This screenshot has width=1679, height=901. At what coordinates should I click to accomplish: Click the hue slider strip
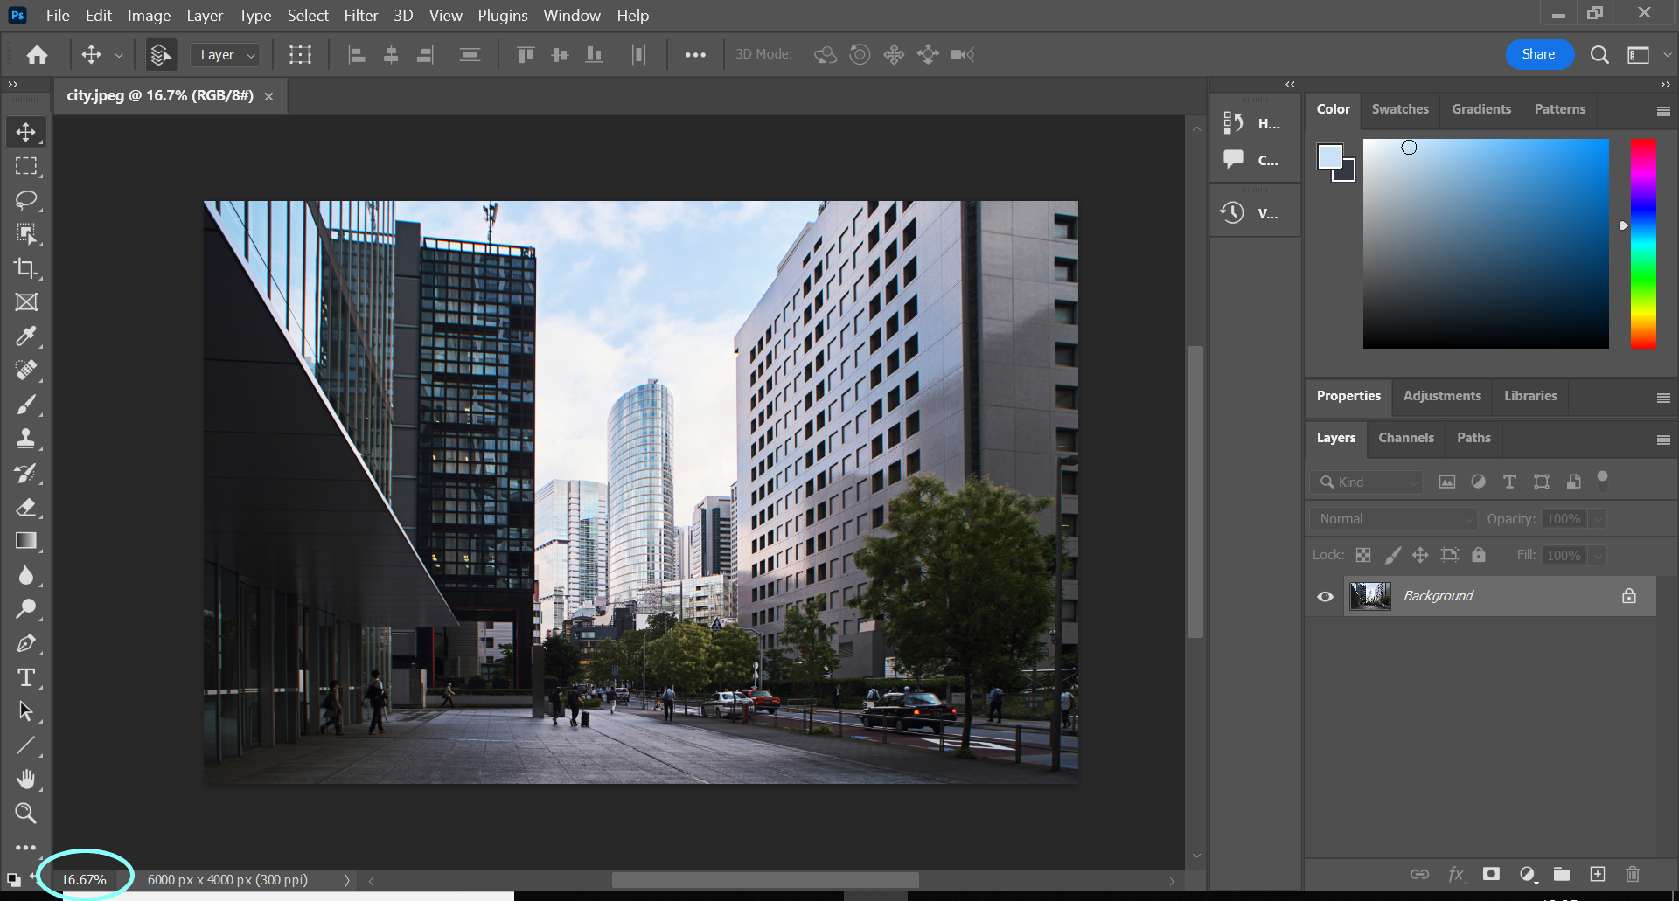[1643, 244]
